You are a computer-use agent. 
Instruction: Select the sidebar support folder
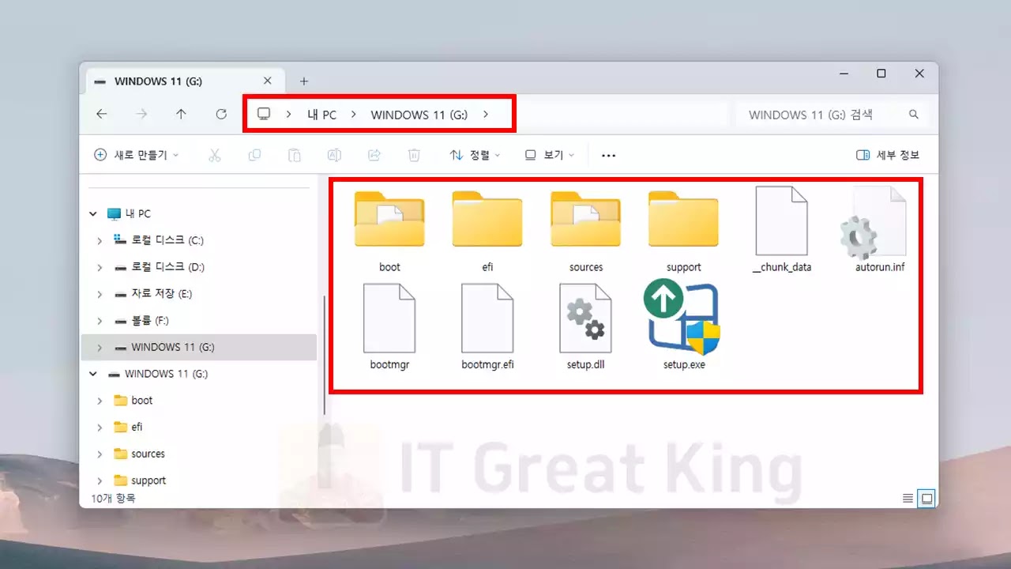pyautogui.click(x=148, y=480)
